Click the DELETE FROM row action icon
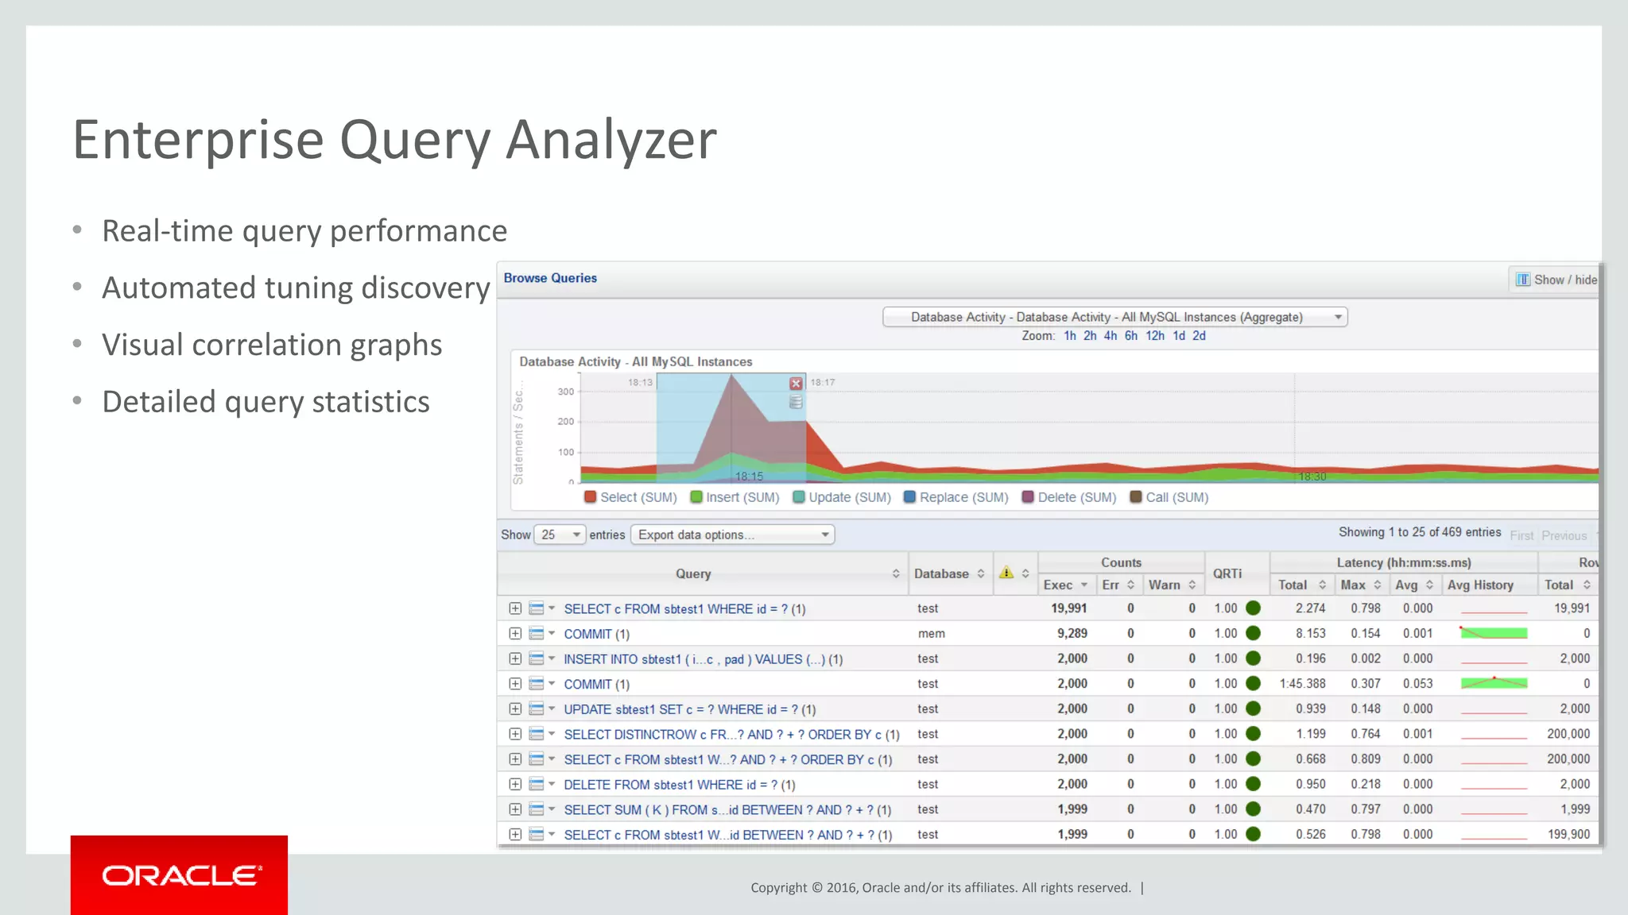This screenshot has width=1628, height=915. tap(537, 785)
